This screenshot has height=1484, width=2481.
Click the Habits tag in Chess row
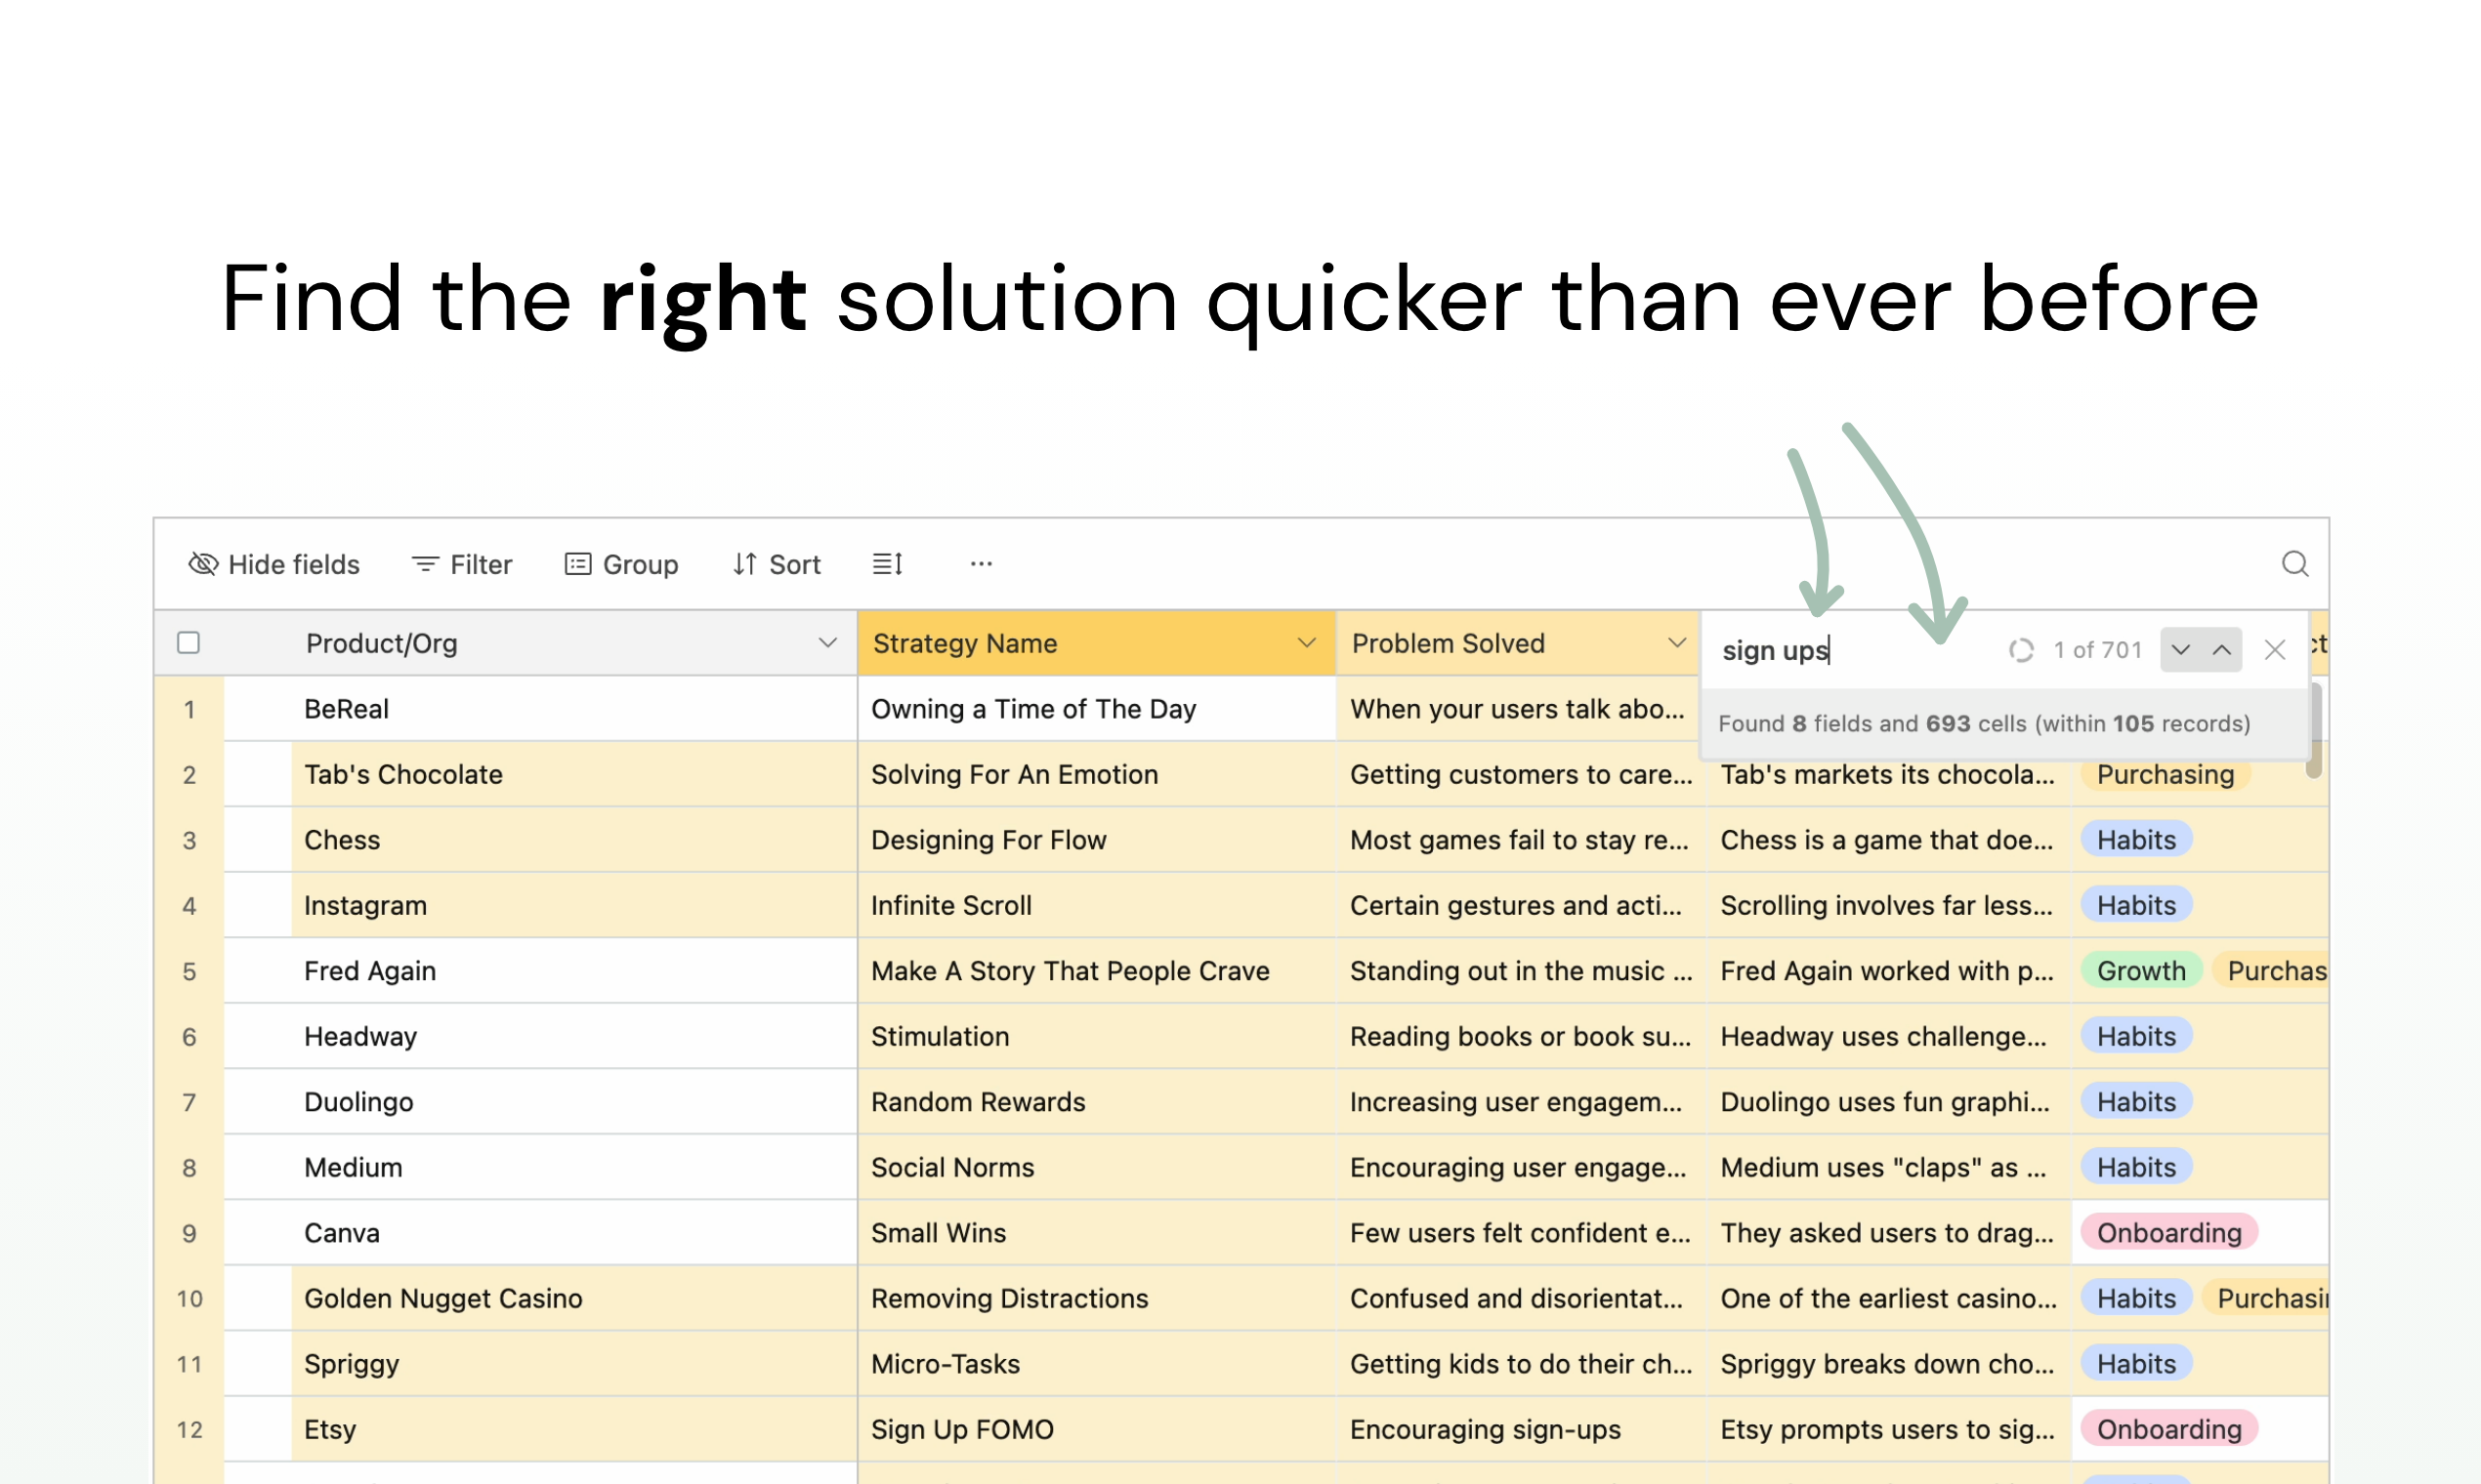2136,840
